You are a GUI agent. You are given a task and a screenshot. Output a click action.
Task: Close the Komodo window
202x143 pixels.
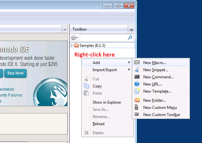129,6
